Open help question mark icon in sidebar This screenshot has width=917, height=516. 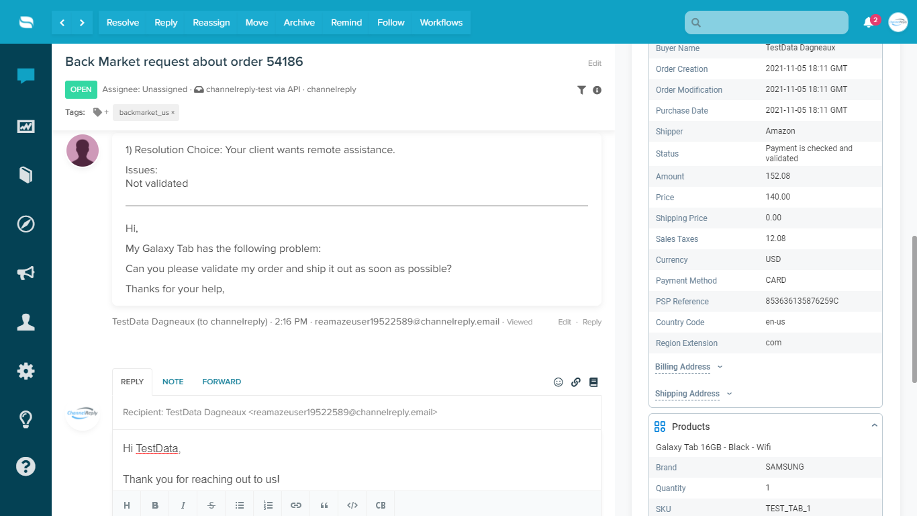(x=26, y=466)
